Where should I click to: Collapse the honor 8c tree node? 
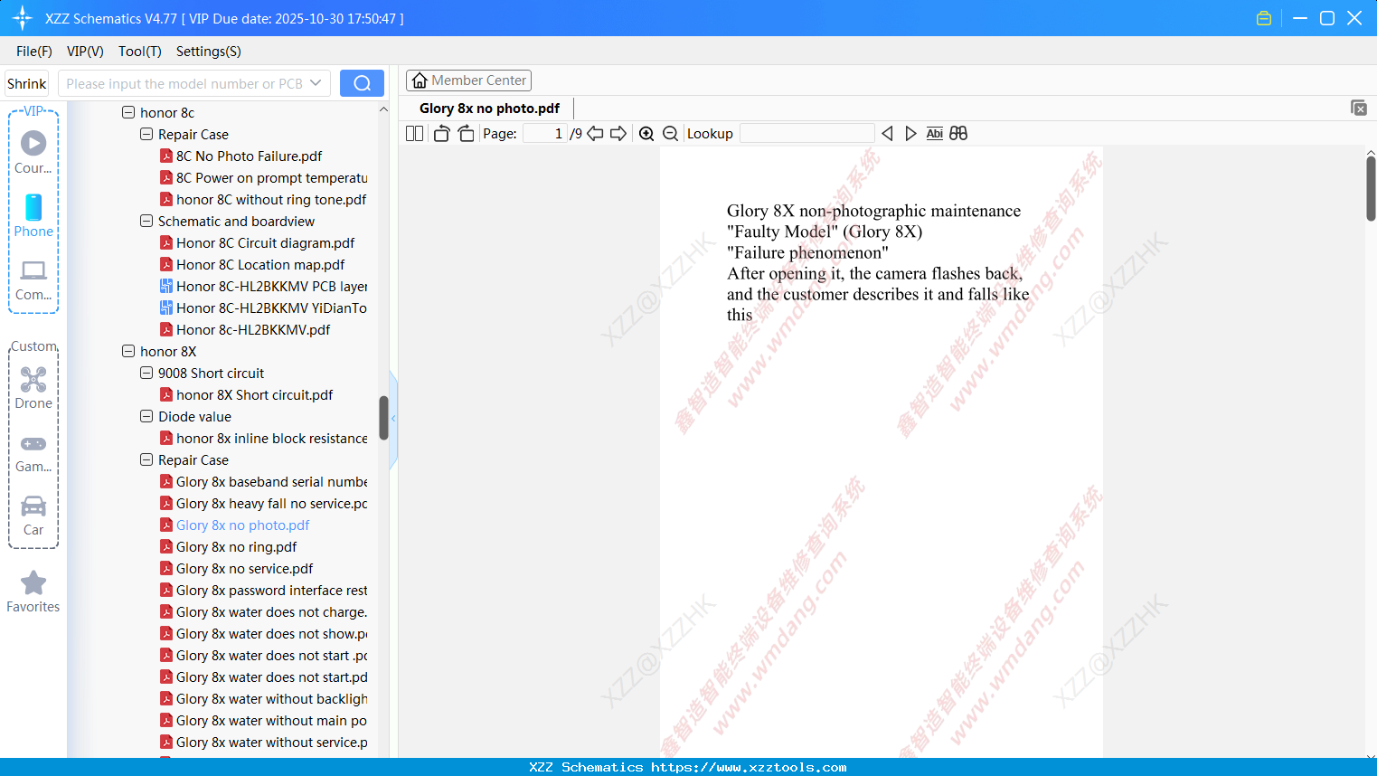pos(128,112)
